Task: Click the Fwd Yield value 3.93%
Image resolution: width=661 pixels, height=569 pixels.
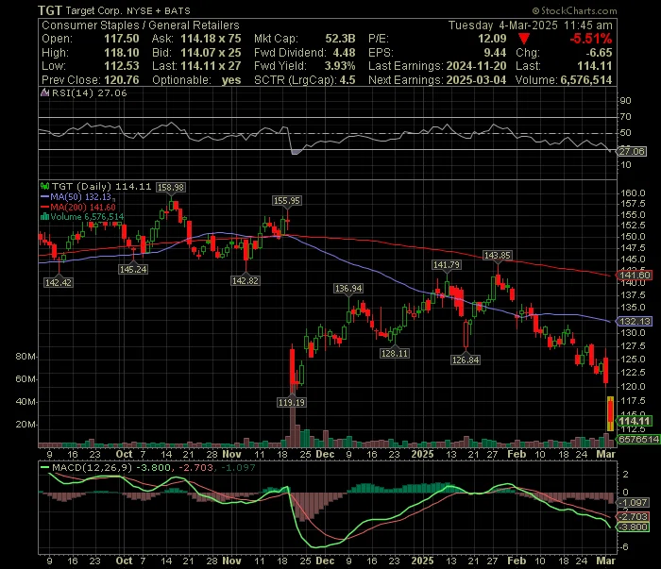Action: point(340,66)
